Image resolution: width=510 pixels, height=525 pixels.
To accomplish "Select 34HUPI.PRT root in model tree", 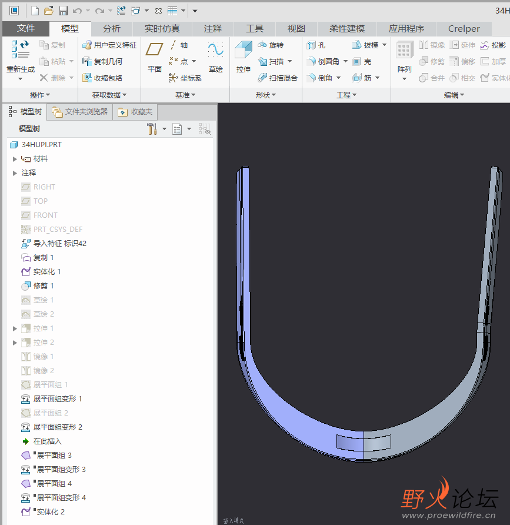I will (36, 145).
